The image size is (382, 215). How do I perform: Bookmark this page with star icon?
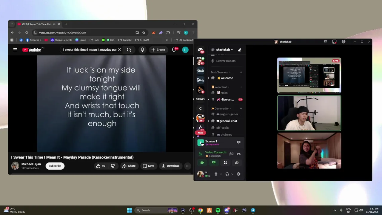[x=144, y=33]
